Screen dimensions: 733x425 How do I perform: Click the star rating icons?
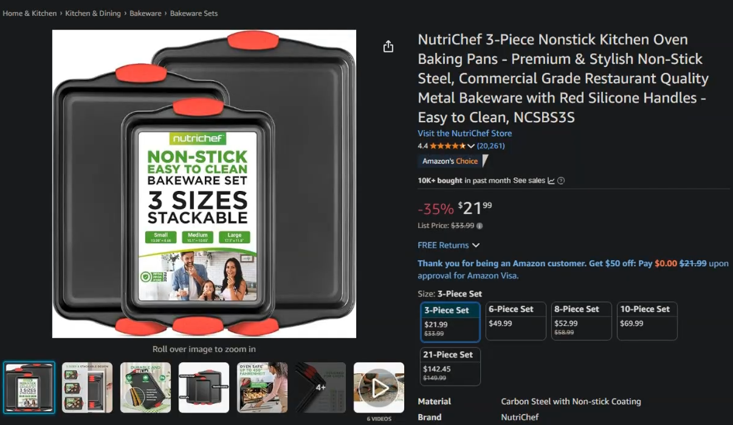pos(448,146)
